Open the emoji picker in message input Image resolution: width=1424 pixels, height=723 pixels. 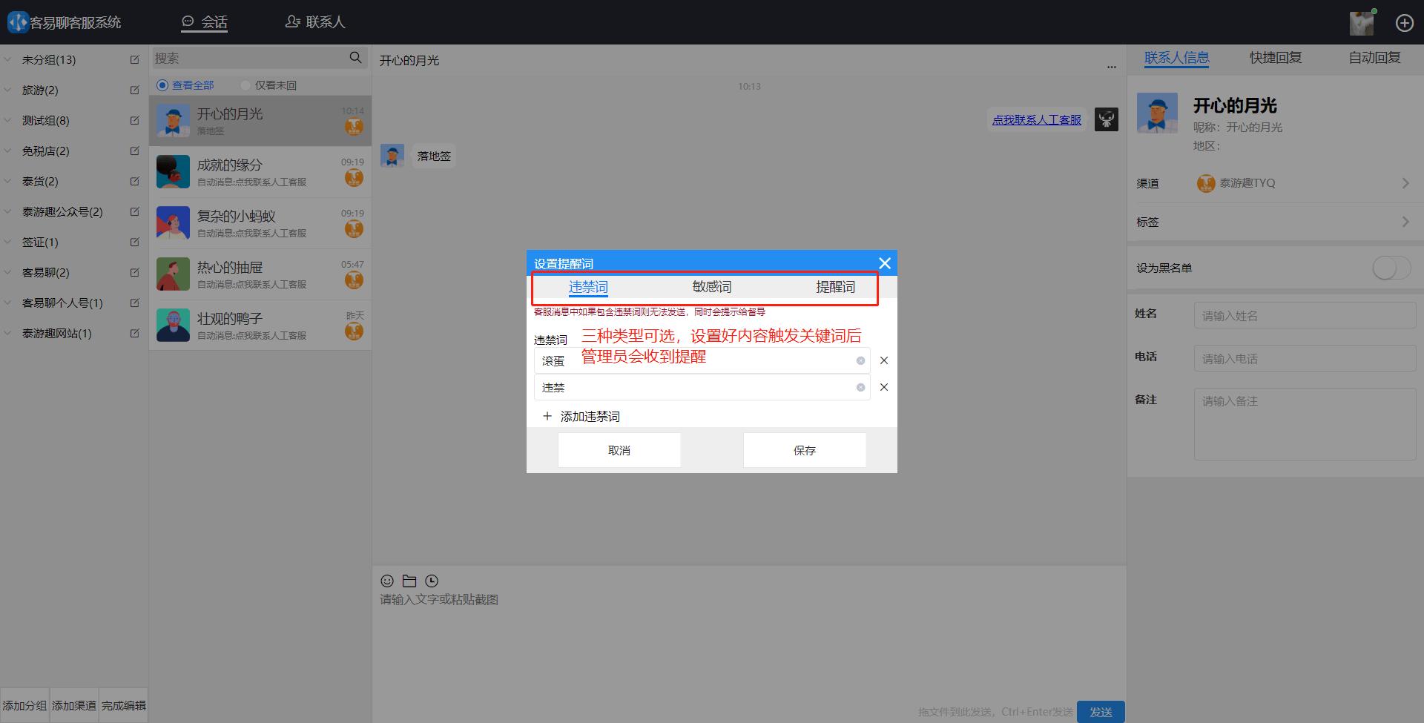(386, 581)
